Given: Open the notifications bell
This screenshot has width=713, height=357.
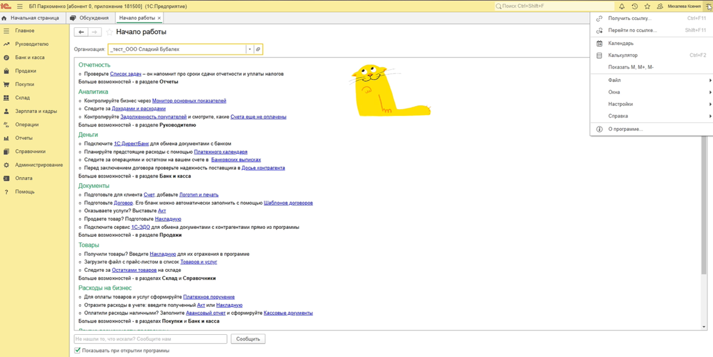Looking at the screenshot, I should 622,6.
